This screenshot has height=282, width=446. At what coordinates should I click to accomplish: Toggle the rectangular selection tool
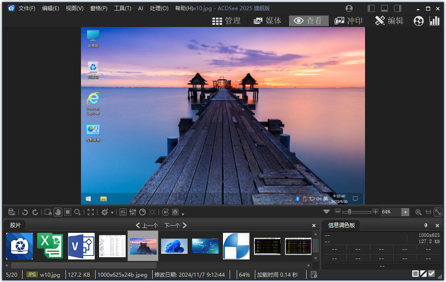[x=67, y=212]
